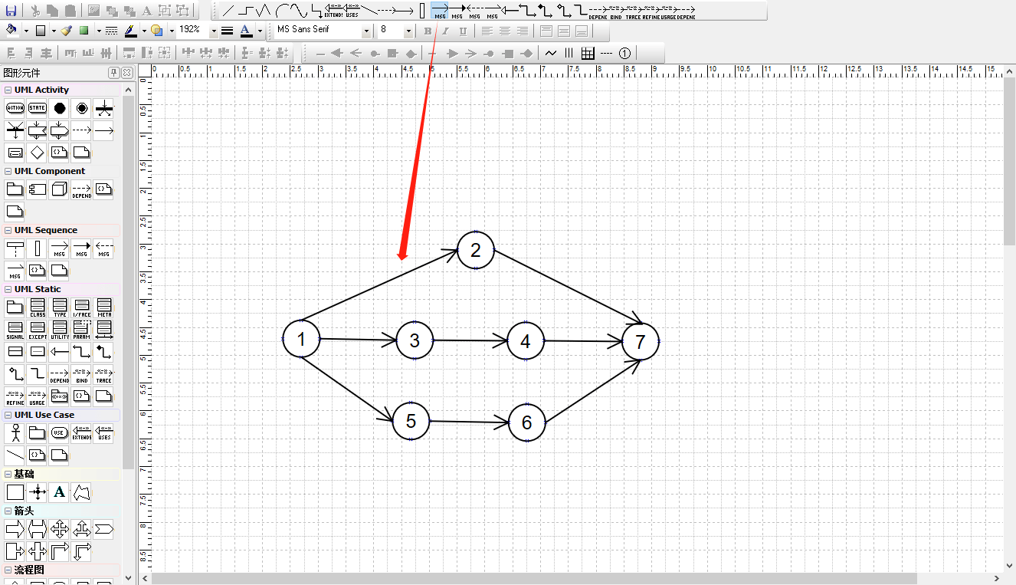Click the font color 'A' swatch
Screen dimensions: 1016x585
(245, 31)
